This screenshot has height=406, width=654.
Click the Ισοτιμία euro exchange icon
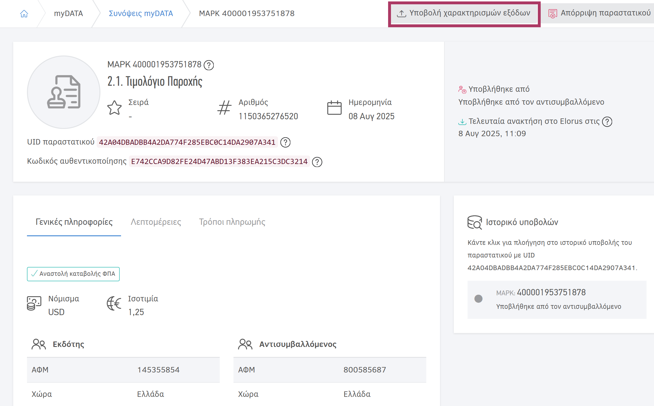[x=114, y=303]
